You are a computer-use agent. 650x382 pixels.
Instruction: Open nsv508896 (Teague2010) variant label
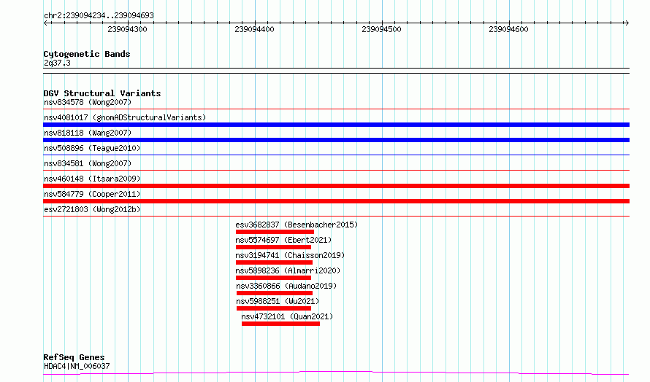[x=92, y=148]
